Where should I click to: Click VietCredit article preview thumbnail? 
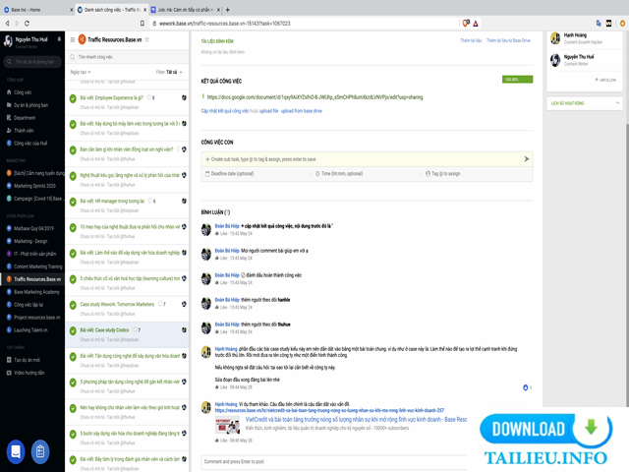[x=227, y=426]
